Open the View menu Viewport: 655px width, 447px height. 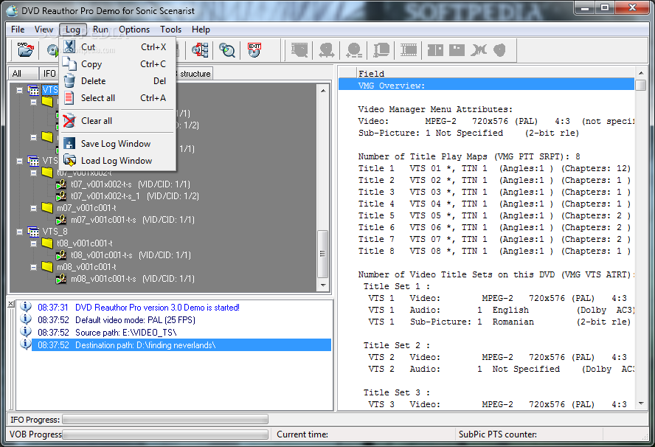(x=44, y=30)
